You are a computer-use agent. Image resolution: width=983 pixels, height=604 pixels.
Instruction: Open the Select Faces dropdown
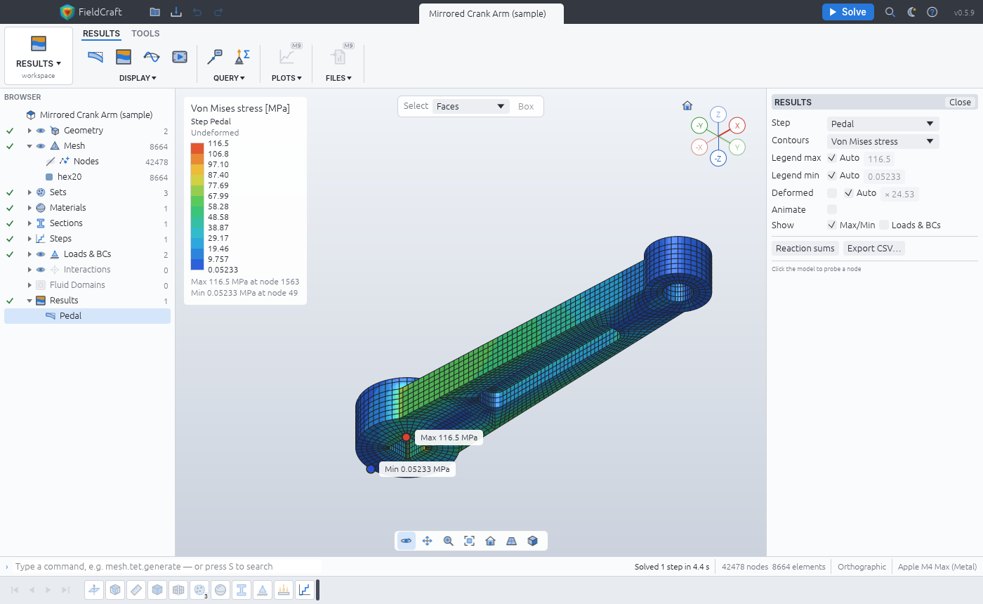pos(471,107)
